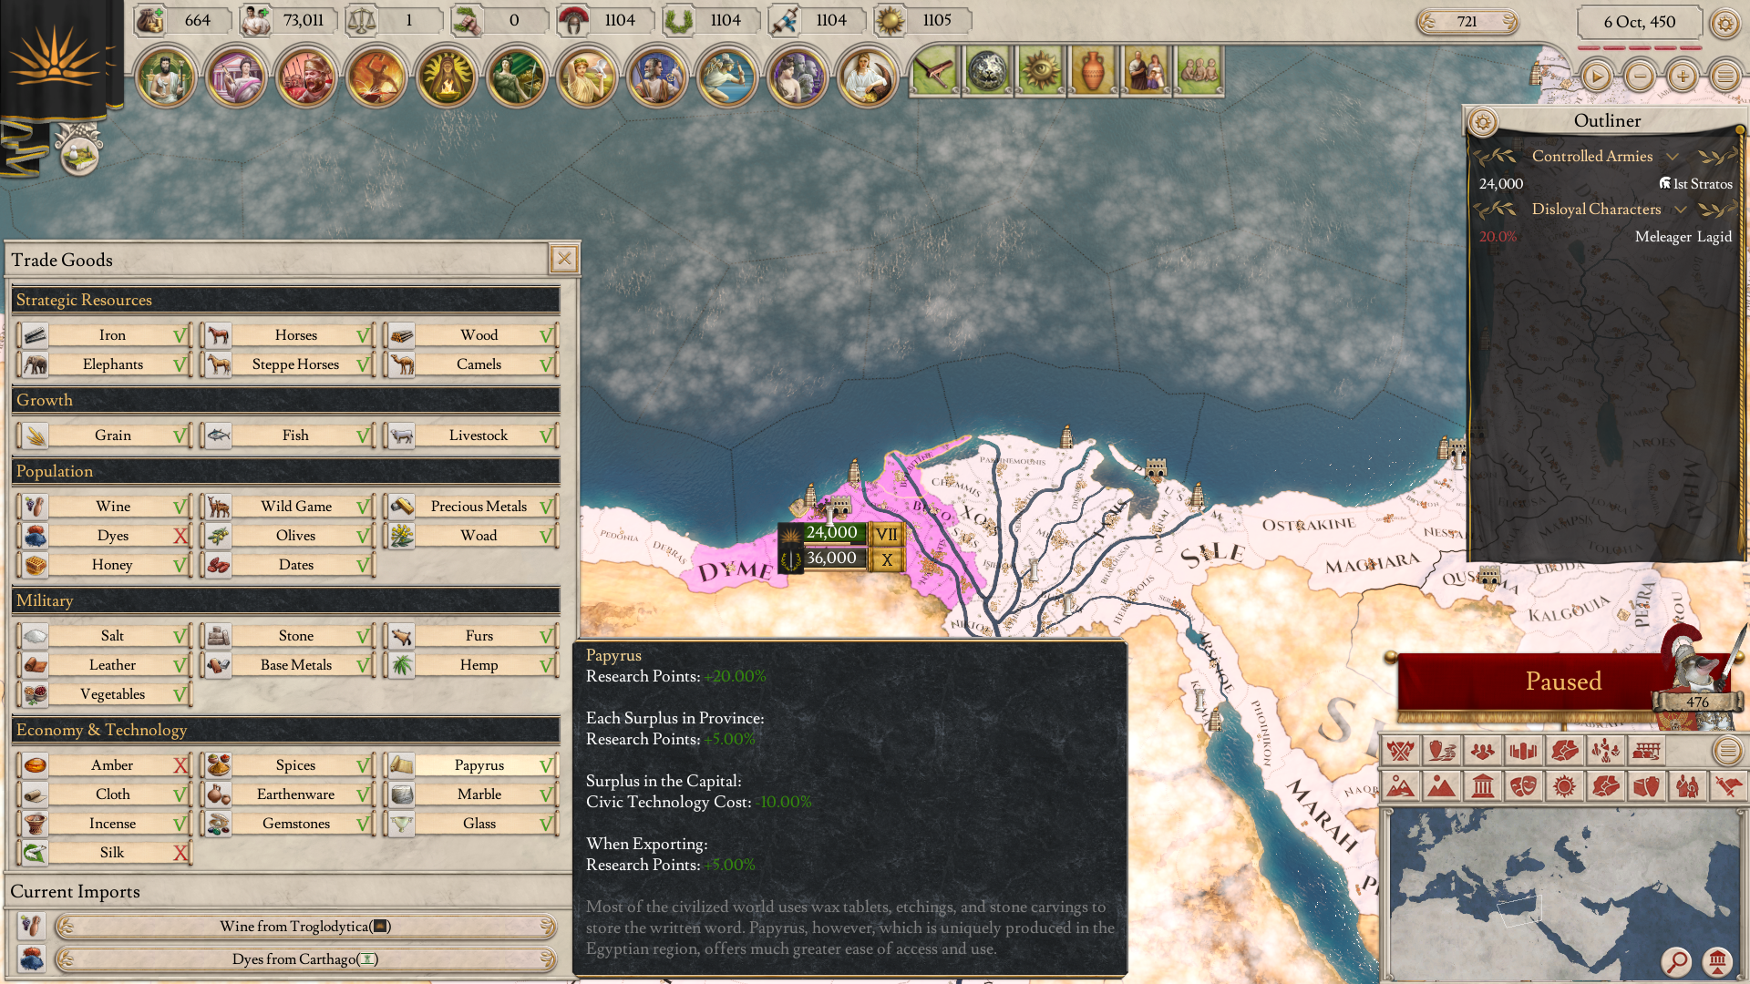Select the sun religion map mode
Viewport: 1750px width, 984px height.
pos(1564,785)
